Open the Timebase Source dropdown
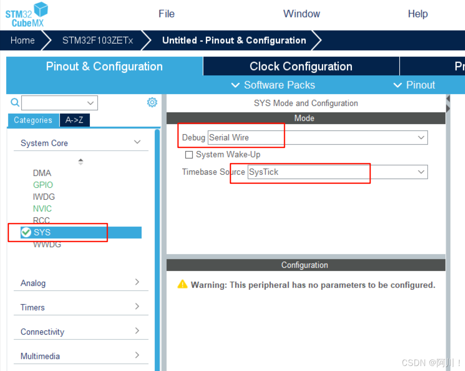The image size is (465, 371). 337,172
